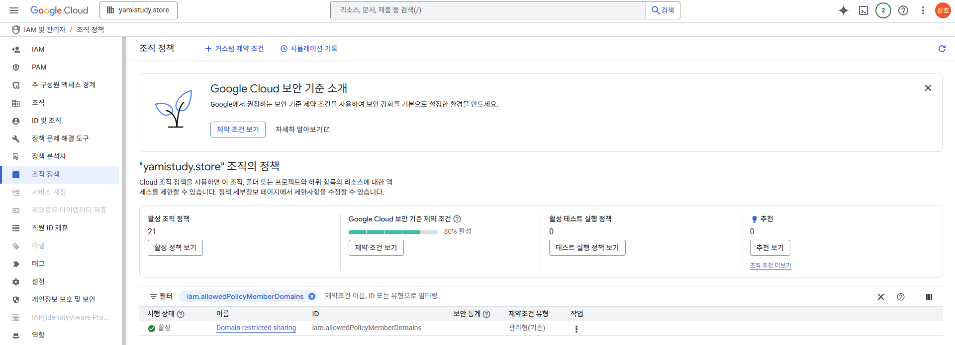Click the search (검색) button
Viewport: 955px width, 345px height.
663,10
